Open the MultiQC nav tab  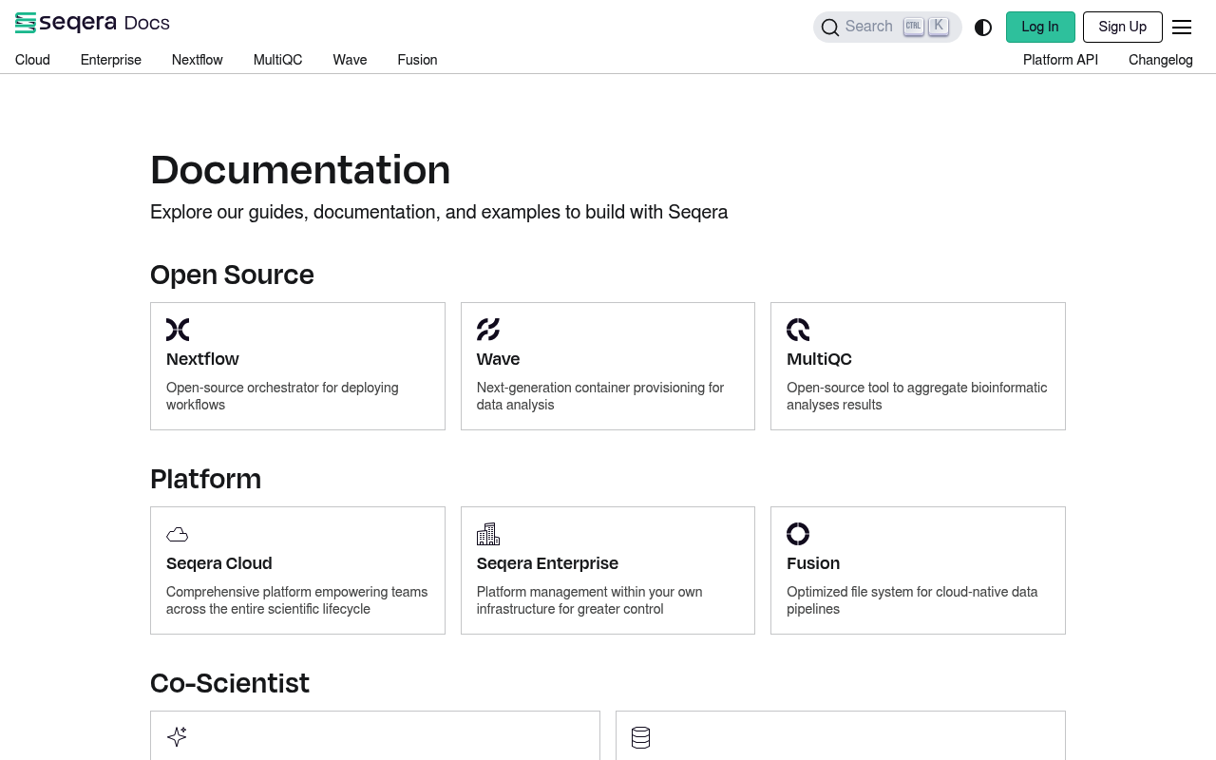278,60
